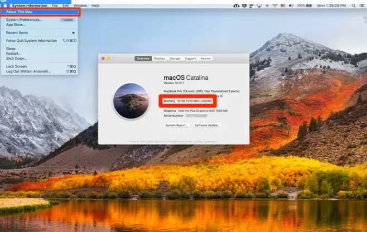The image size is (367, 232).
Task: Open the AirPlay display menu icon
Action: [x=259, y=6]
